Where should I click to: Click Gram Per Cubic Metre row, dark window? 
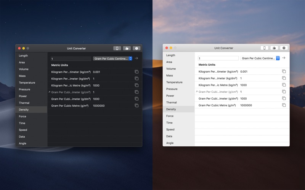(95, 106)
